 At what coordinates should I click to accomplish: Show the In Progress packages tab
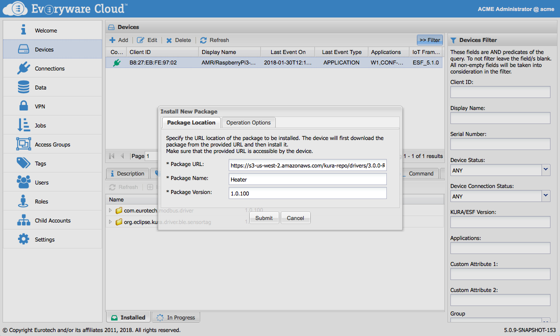click(x=176, y=317)
